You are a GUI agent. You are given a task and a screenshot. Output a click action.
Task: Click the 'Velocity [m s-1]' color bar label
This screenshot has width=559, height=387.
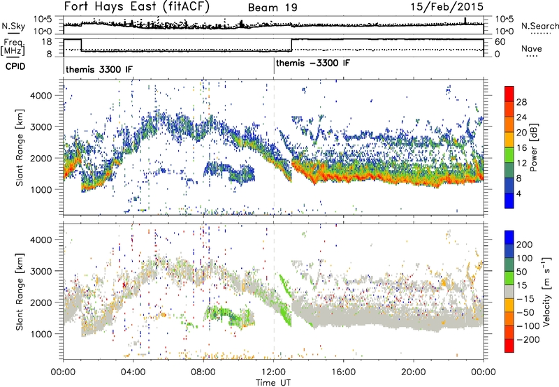(546, 291)
